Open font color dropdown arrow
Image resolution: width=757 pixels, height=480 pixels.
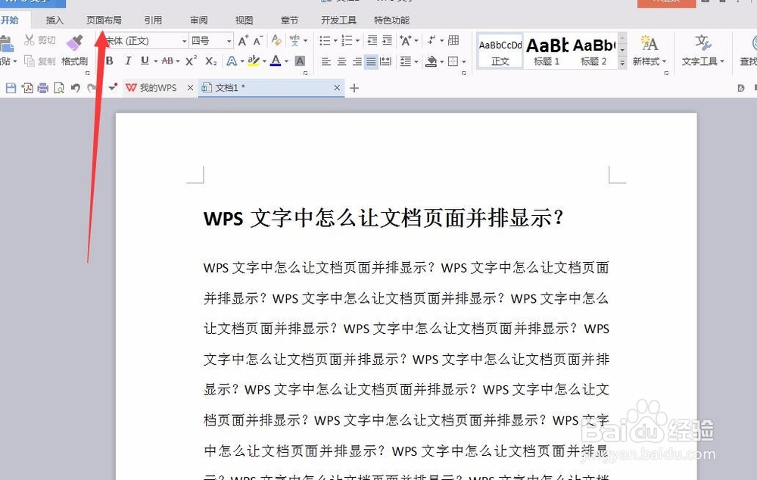coord(286,61)
